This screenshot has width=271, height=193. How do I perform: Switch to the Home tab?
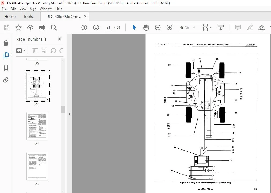[x=10, y=17]
